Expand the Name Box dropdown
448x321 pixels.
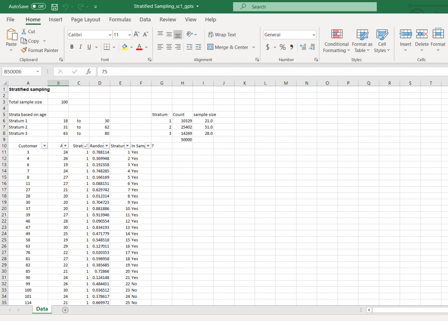click(x=38, y=71)
